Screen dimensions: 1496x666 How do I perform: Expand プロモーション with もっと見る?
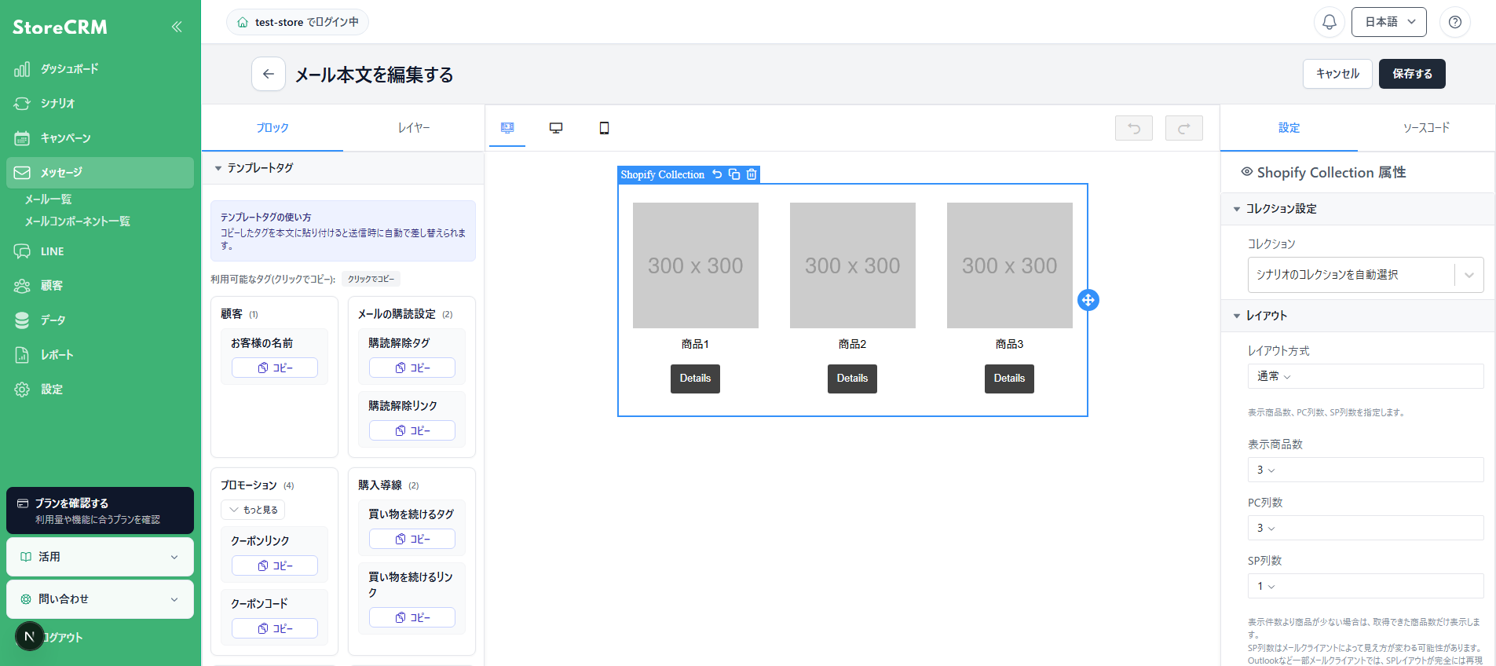point(253,510)
